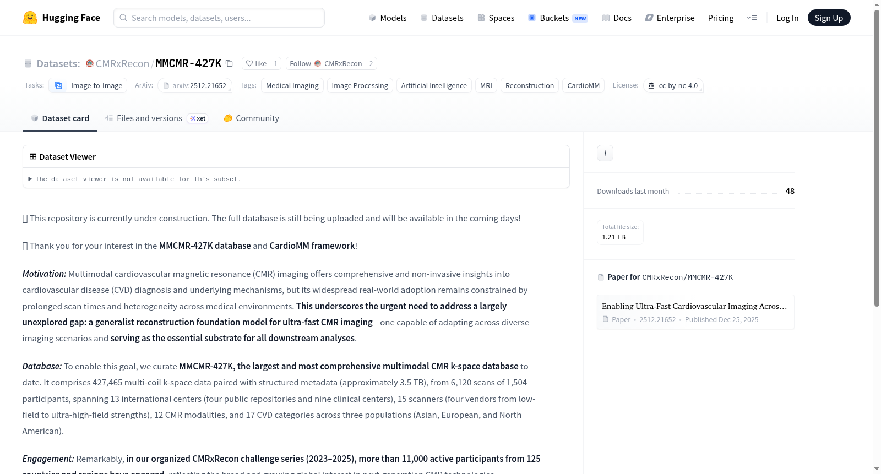Click the downloads last month value 48
The width and height of the screenshot is (881, 474).
tap(790, 191)
